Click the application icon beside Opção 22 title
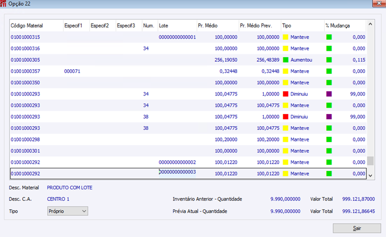 click(x=3, y=4)
